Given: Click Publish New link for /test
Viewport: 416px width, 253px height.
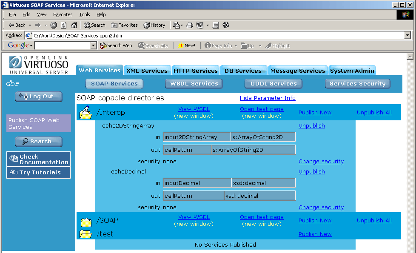Looking at the screenshot, I should [315, 234].
